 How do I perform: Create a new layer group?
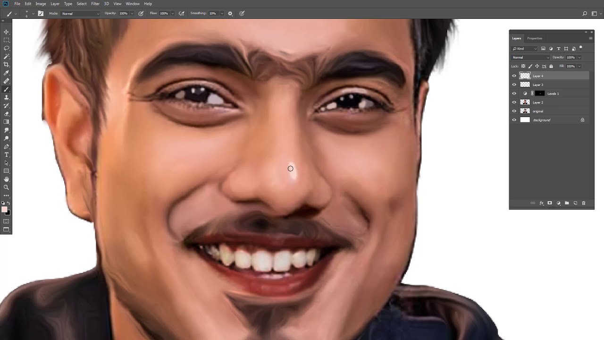click(567, 203)
